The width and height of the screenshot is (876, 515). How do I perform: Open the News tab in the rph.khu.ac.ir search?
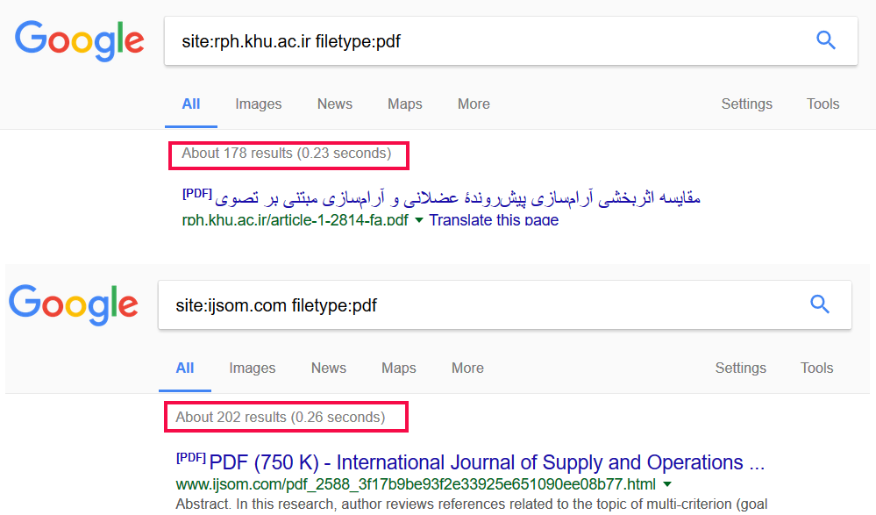point(335,104)
